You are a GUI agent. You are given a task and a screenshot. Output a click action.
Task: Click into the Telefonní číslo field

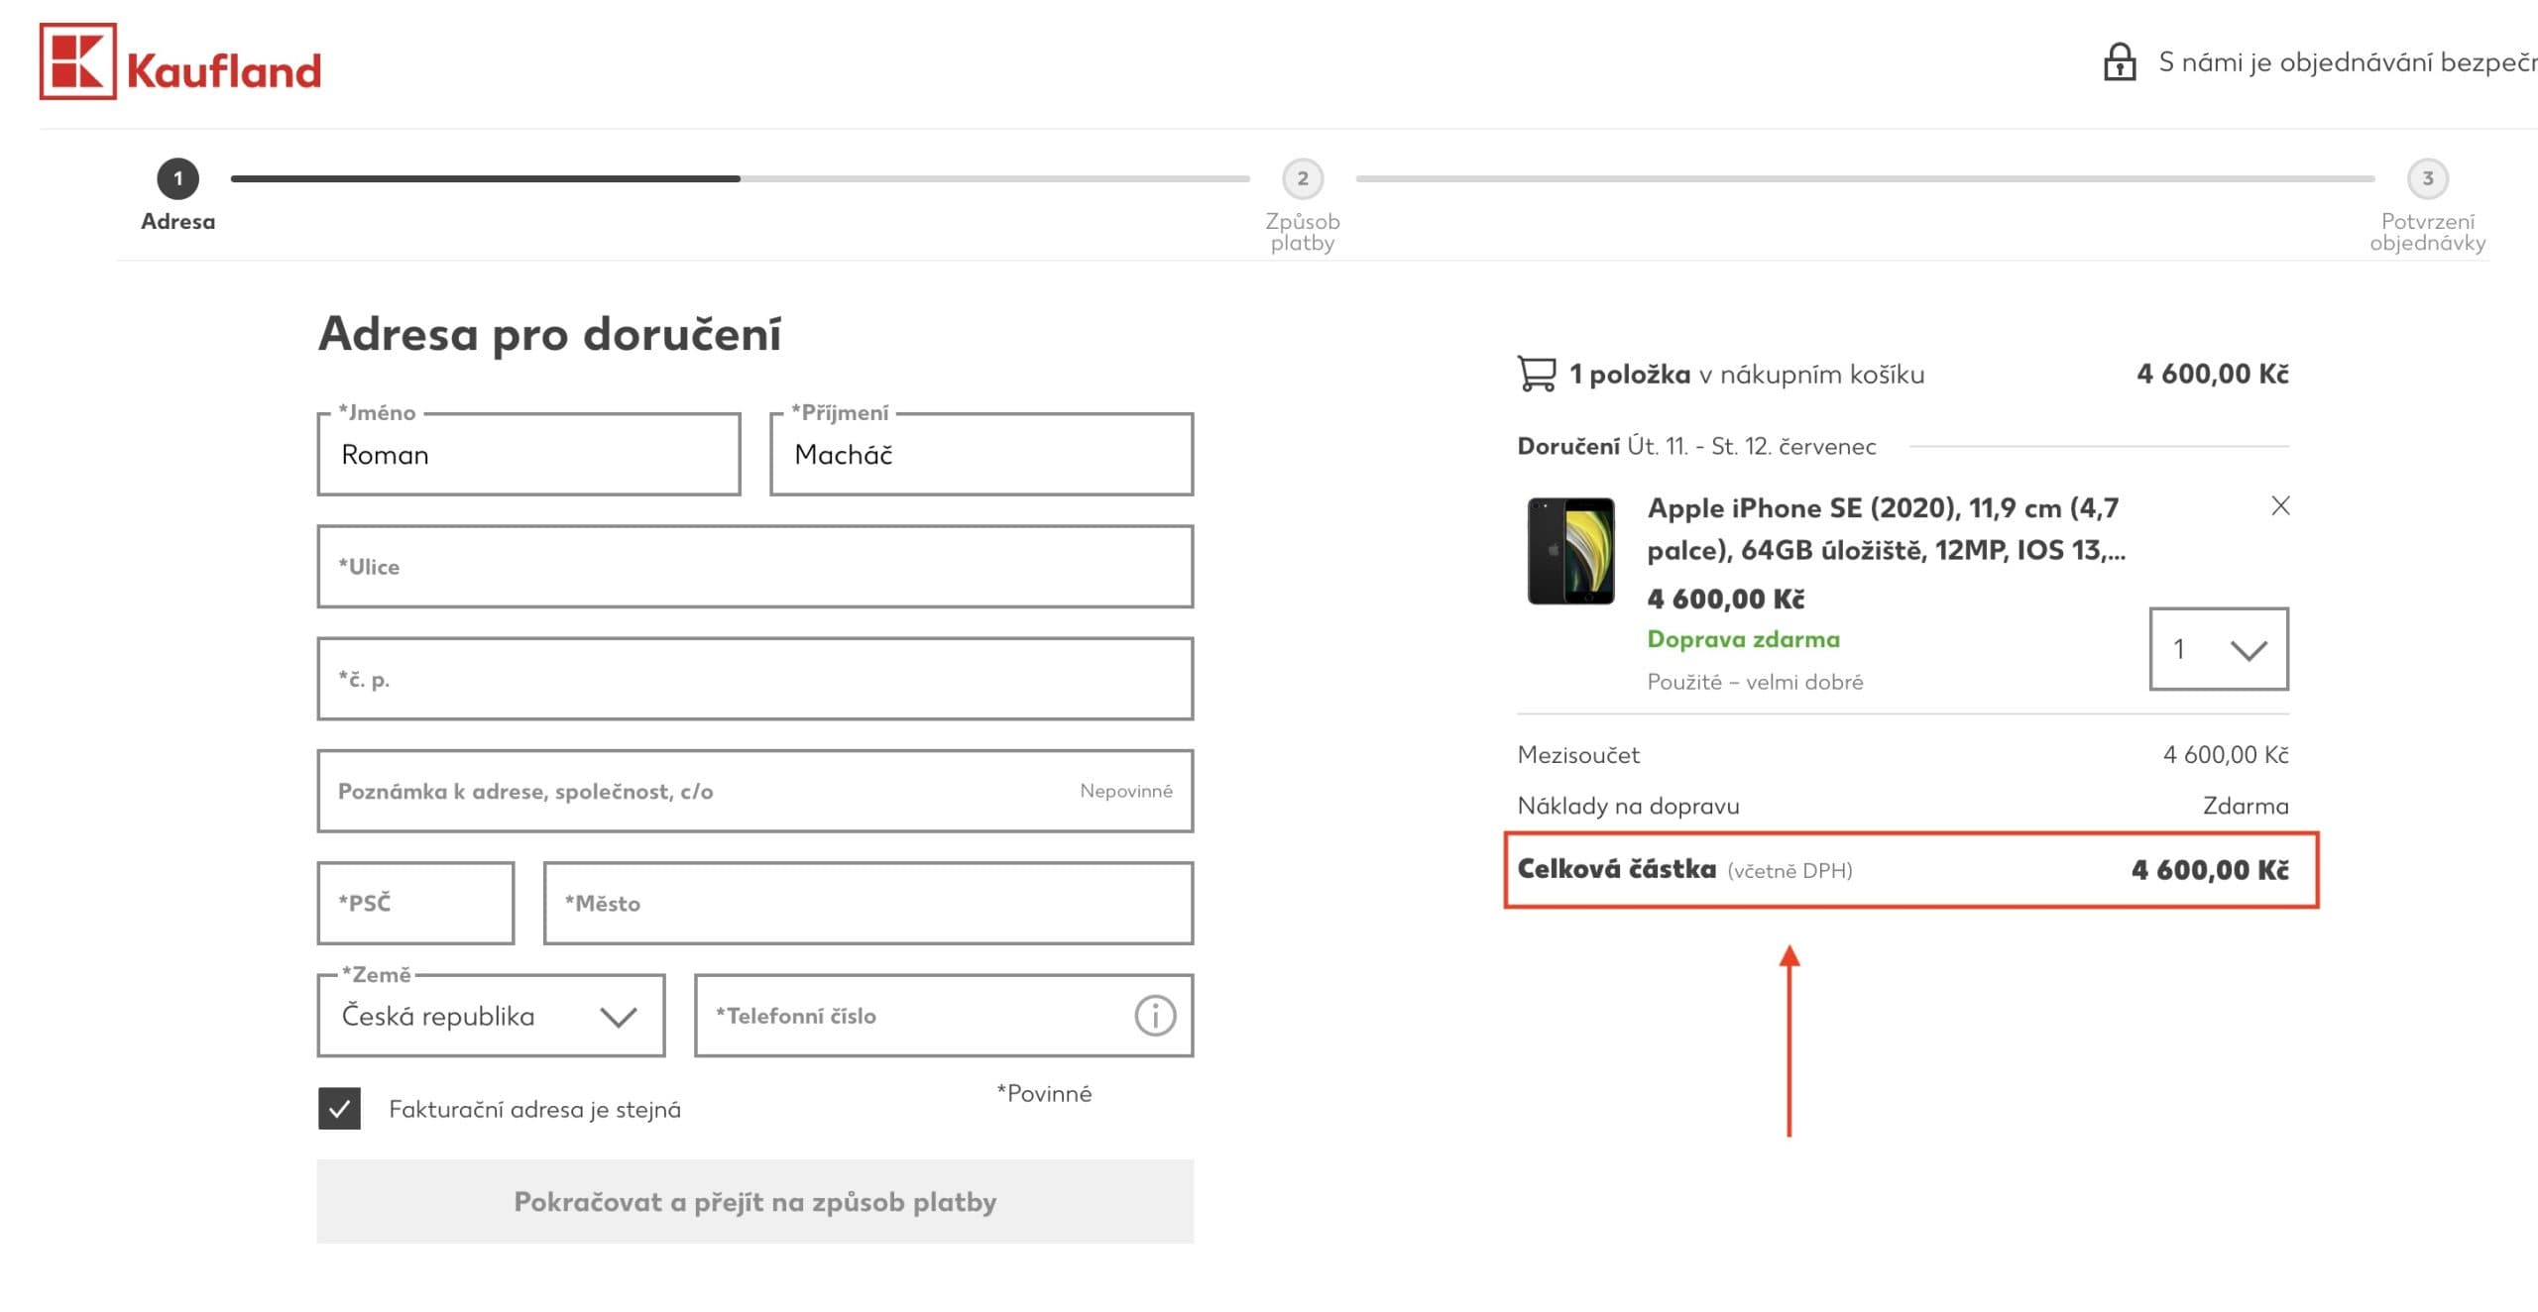click(x=944, y=1016)
